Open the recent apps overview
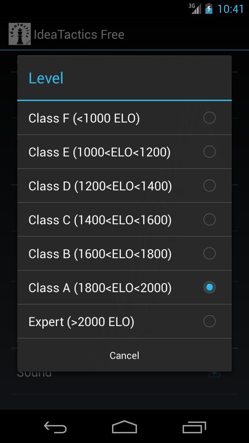This screenshot has width=249, height=443. pos(194,427)
